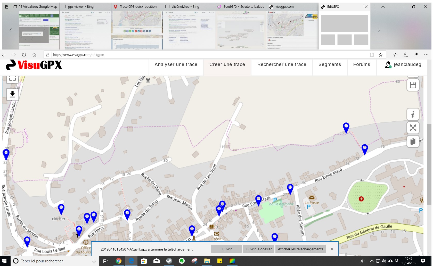Click the floppy disk save icon
This screenshot has height=266, width=433.
[413, 85]
